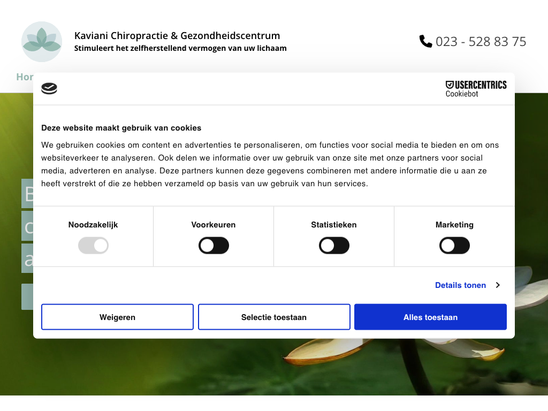548x411 pixels.
Task: Click the Kaviani lotus logo
Action: click(42, 42)
